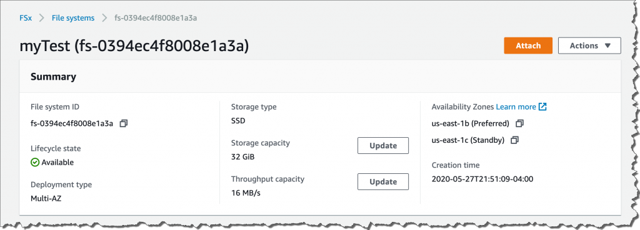This screenshot has height=230, width=640.
Task: Update the throughput capacity
Action: pyautogui.click(x=383, y=181)
